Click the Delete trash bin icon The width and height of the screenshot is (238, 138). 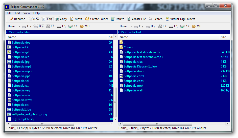pos(113,19)
